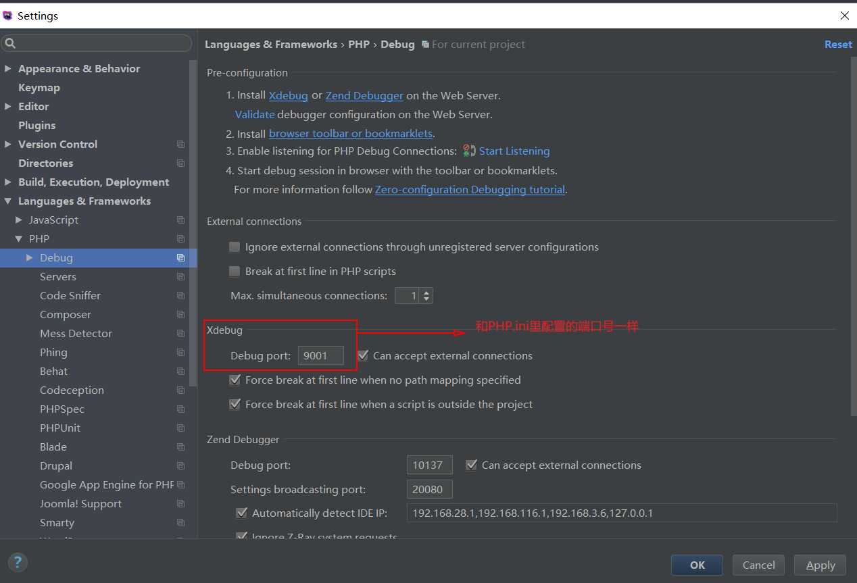Click the settings search box

(97, 43)
